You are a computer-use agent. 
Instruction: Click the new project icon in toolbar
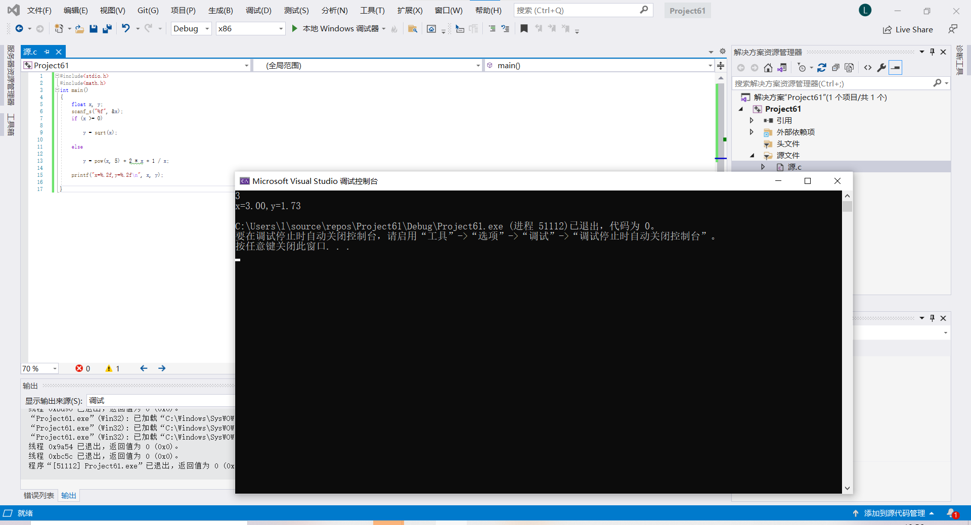[x=59, y=29]
